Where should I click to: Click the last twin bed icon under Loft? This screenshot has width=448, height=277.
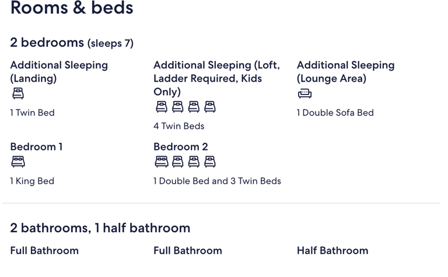(210, 107)
